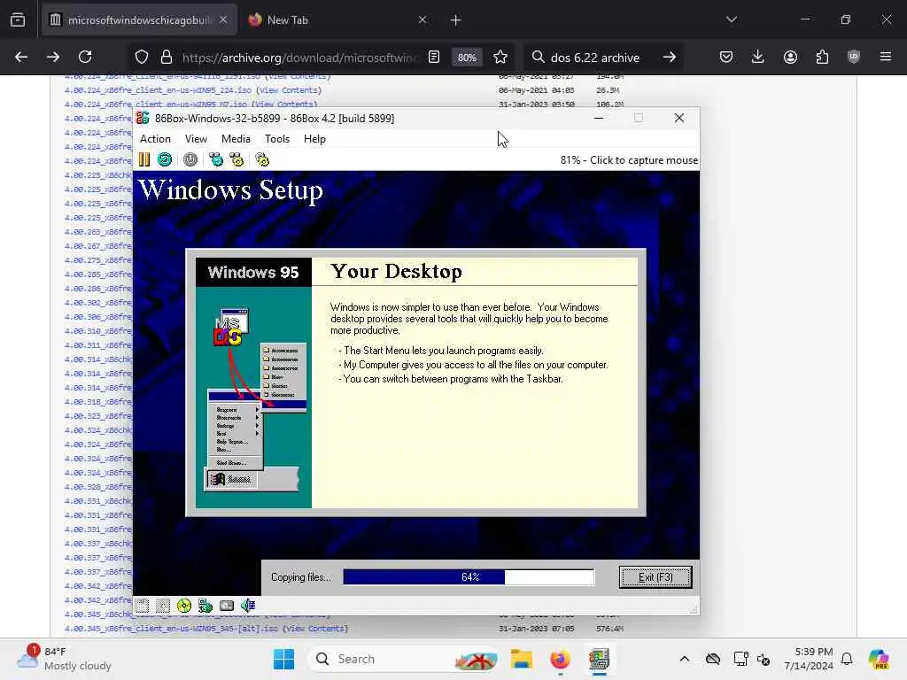Viewport: 907px width, 680px height.
Task: Click Firefox icon in taskbar
Action: 560,659
